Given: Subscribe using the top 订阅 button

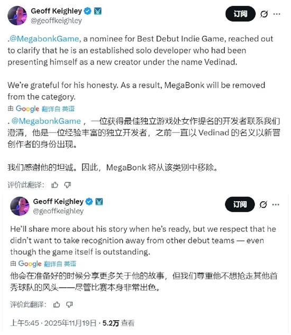Looking at the screenshot, I should click(240, 14).
